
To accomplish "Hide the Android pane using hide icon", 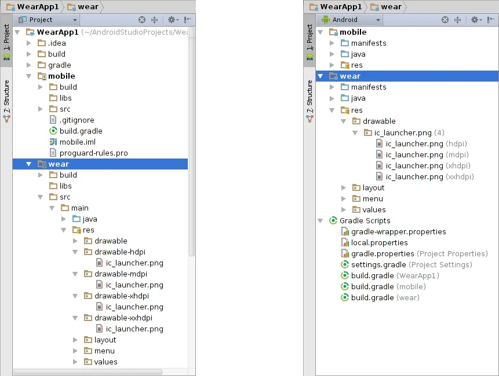I will pyautogui.click(x=491, y=20).
